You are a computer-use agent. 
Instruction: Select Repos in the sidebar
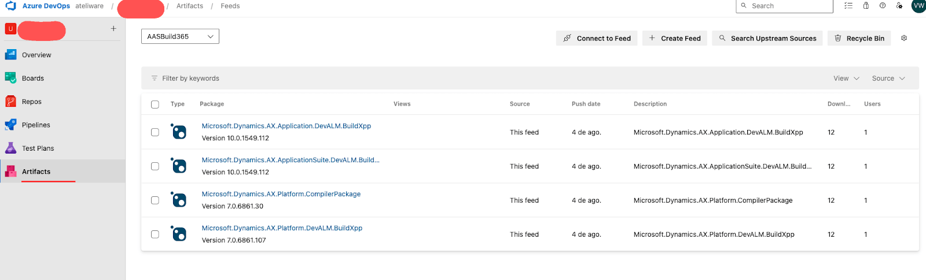[63, 102]
